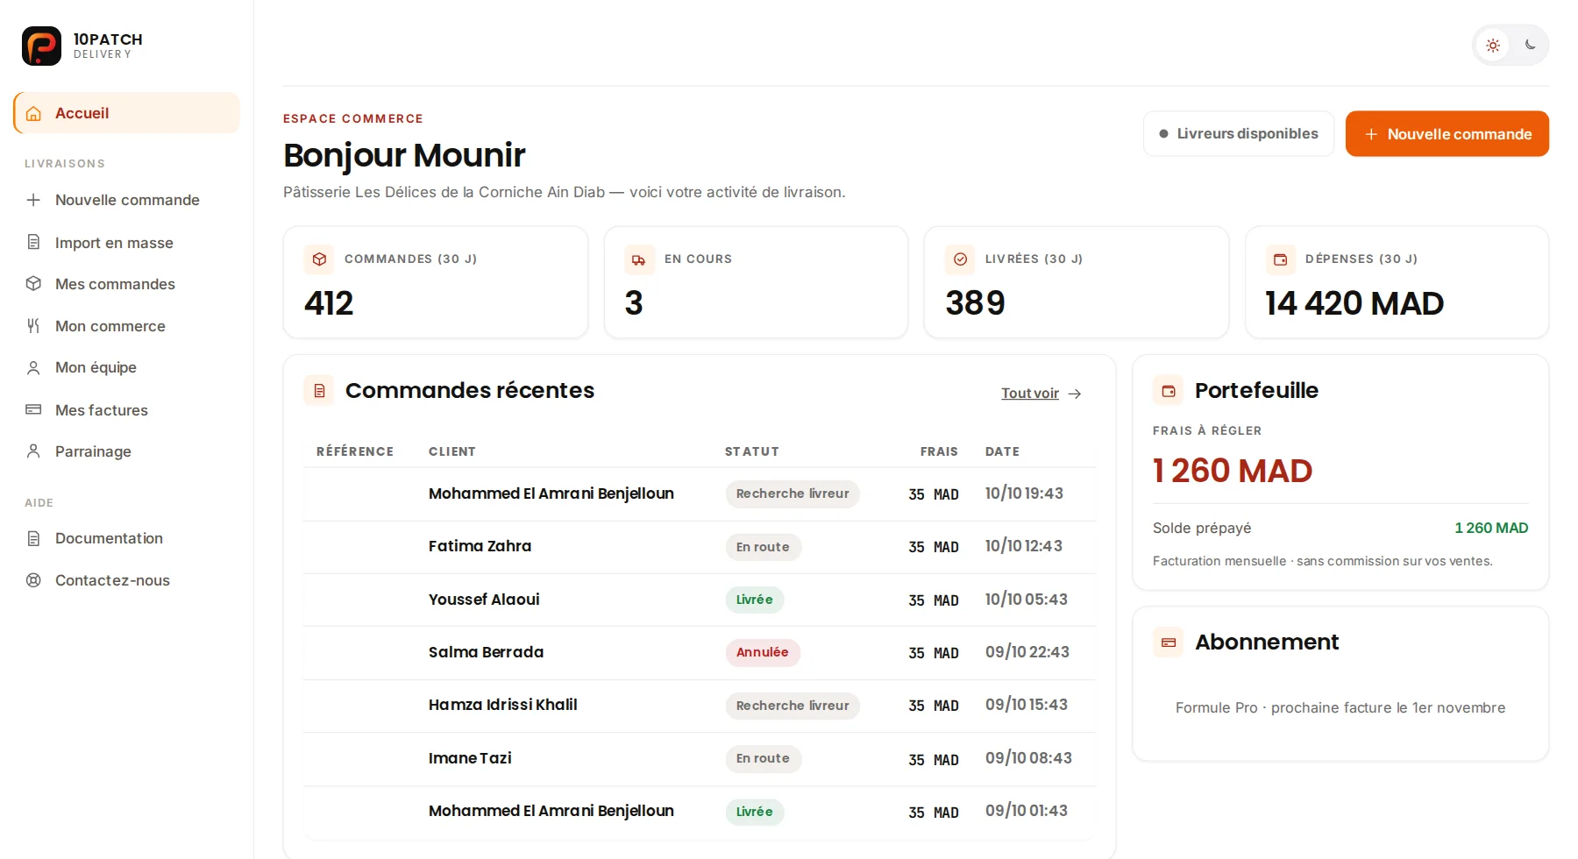Click the check-circle icon on Livrées card

(x=960, y=259)
